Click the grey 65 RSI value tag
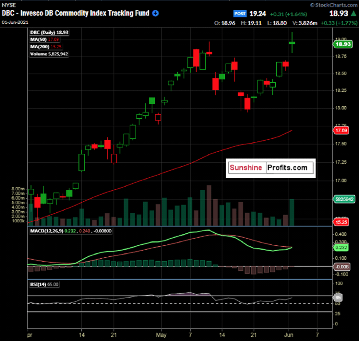The height and width of the screenshot is (341, 359). tap(338, 298)
